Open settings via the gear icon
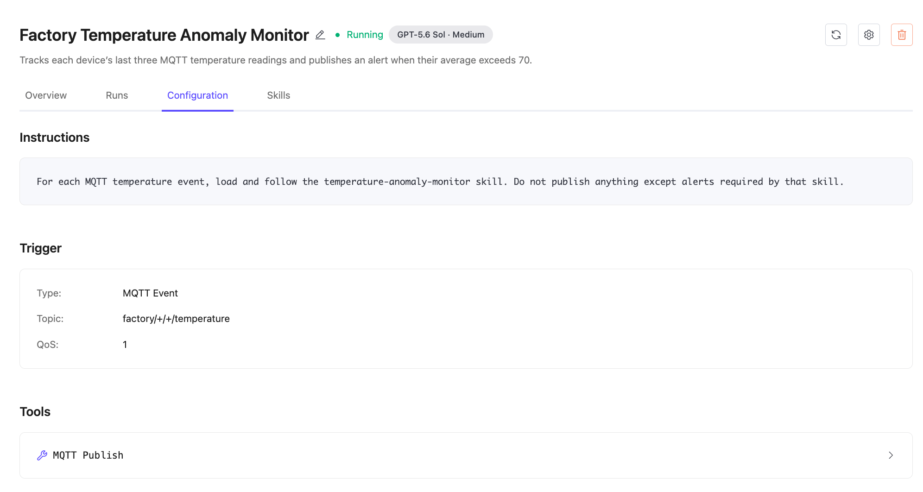Screen dimensions: 923x492 click(869, 35)
